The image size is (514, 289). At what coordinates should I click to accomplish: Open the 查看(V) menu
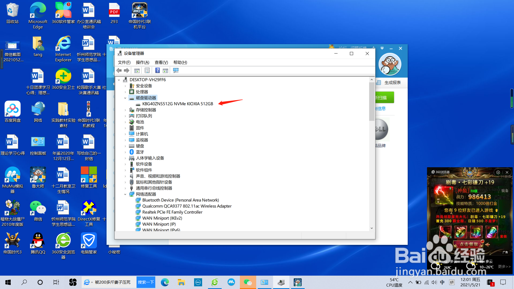(x=161, y=62)
